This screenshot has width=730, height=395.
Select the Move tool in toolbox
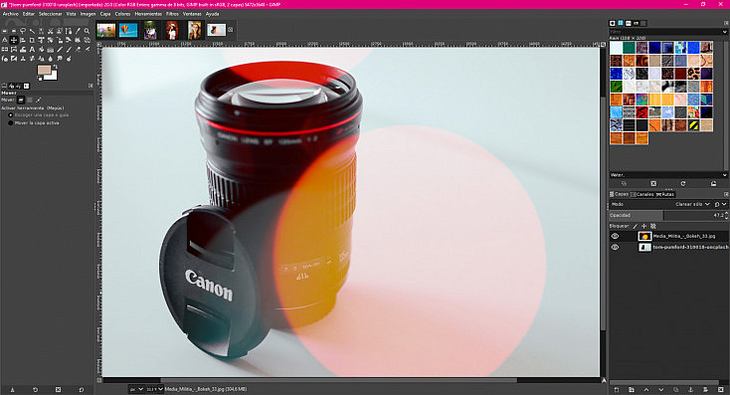point(14,40)
